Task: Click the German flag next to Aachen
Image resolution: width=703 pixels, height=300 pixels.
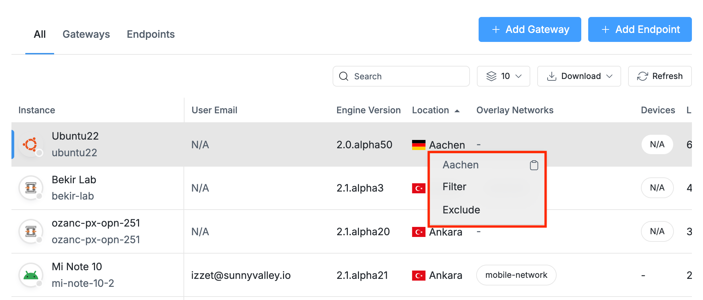Action: pyautogui.click(x=419, y=145)
